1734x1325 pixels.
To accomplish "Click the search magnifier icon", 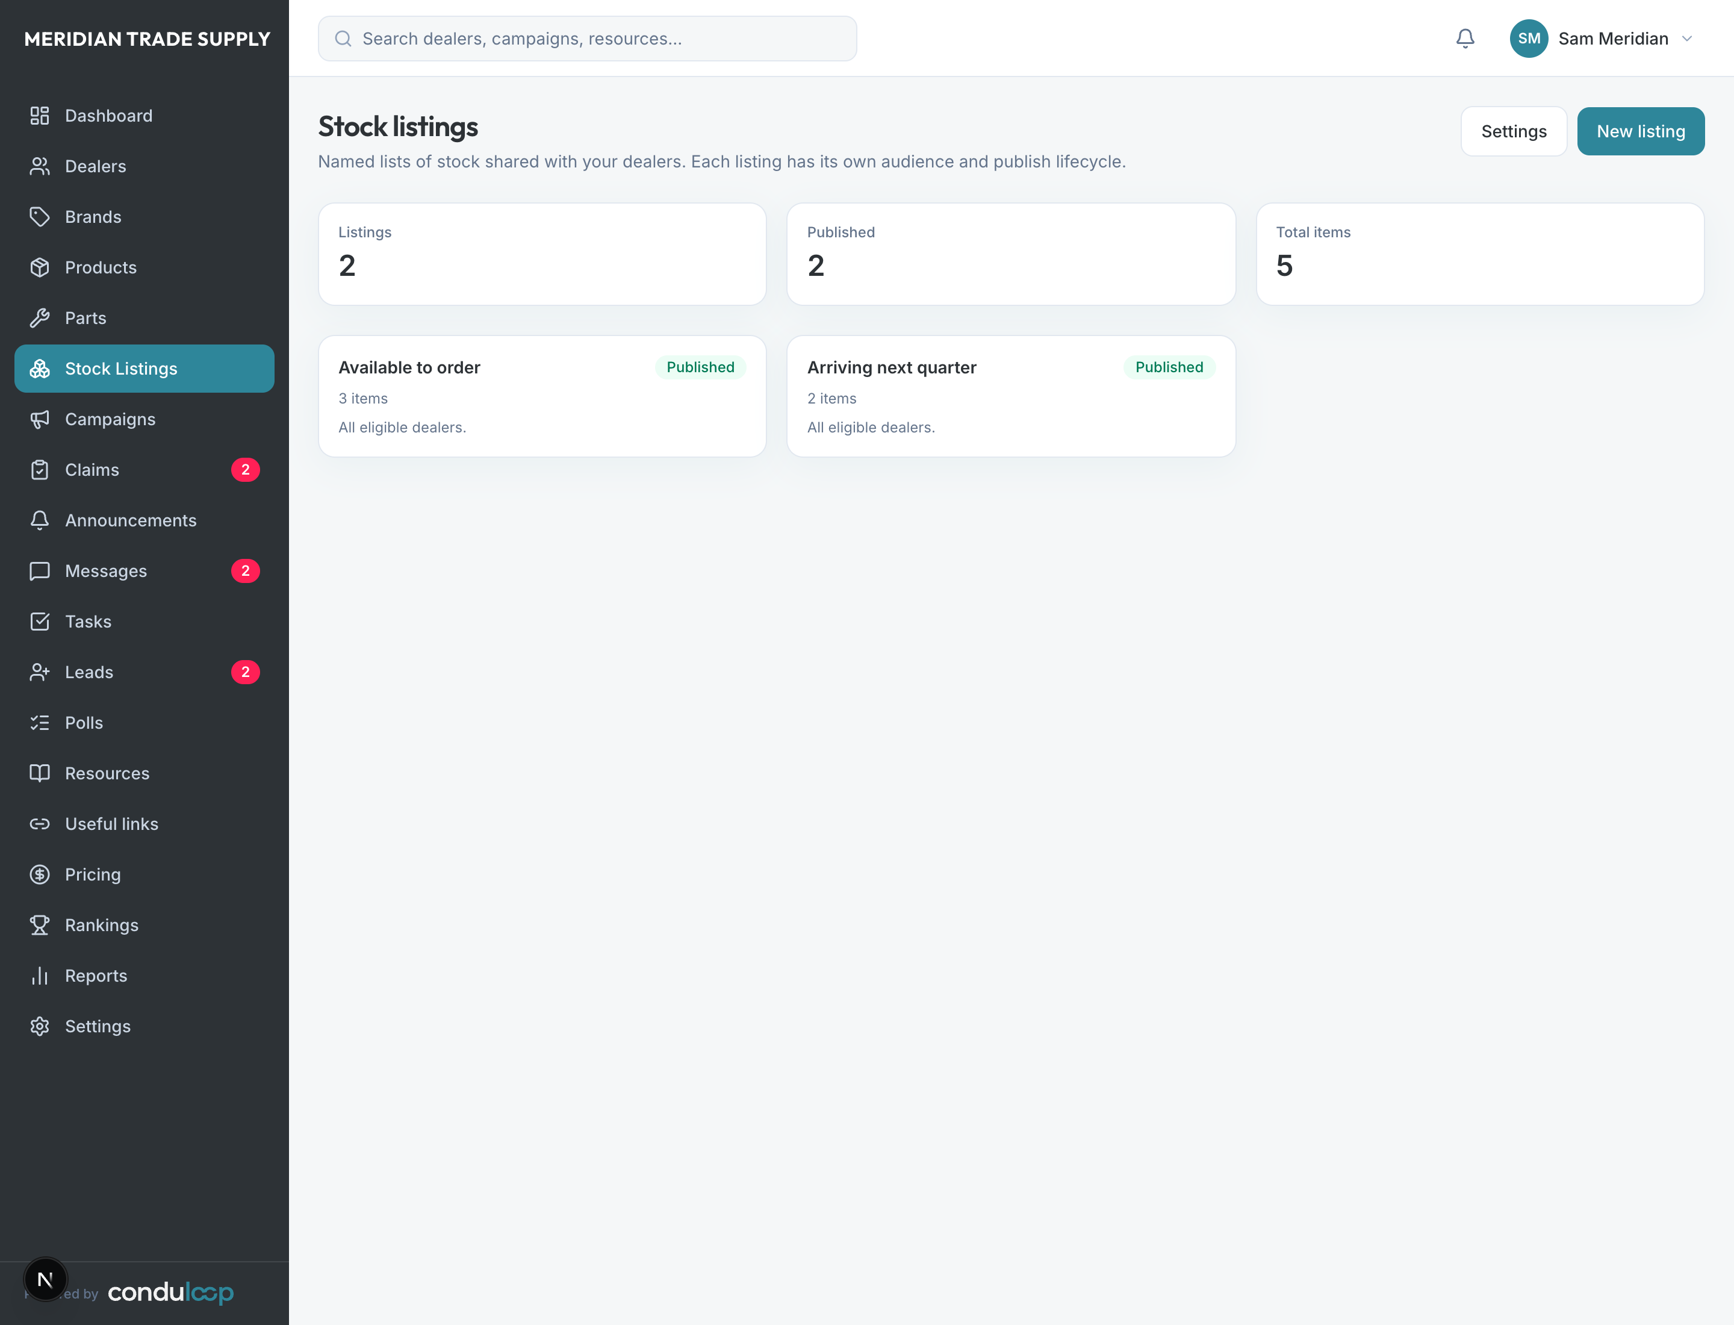I will coord(343,39).
